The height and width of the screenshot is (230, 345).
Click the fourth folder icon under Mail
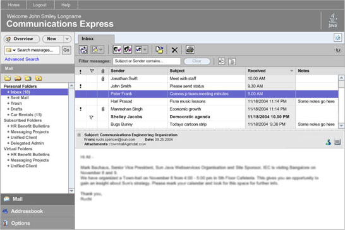(39, 78)
